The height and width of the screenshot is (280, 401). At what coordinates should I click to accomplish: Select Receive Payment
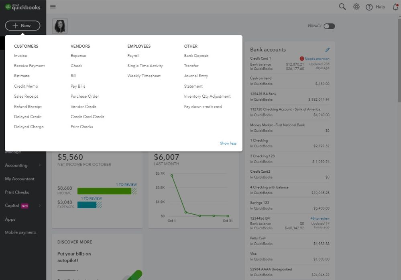[29, 66]
